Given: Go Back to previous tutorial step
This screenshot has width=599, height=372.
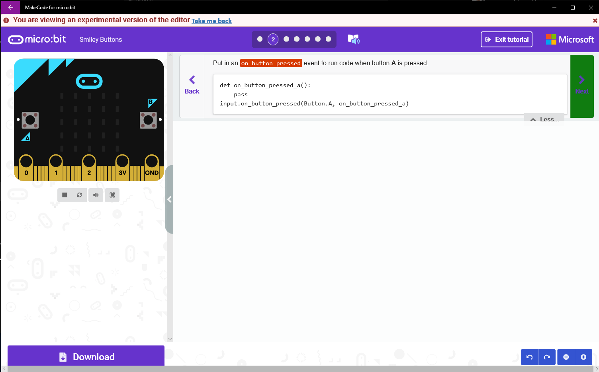Looking at the screenshot, I should pyautogui.click(x=192, y=86).
